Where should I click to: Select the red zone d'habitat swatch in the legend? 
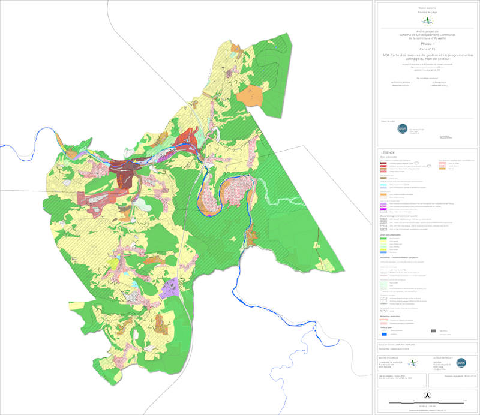[x=383, y=163]
